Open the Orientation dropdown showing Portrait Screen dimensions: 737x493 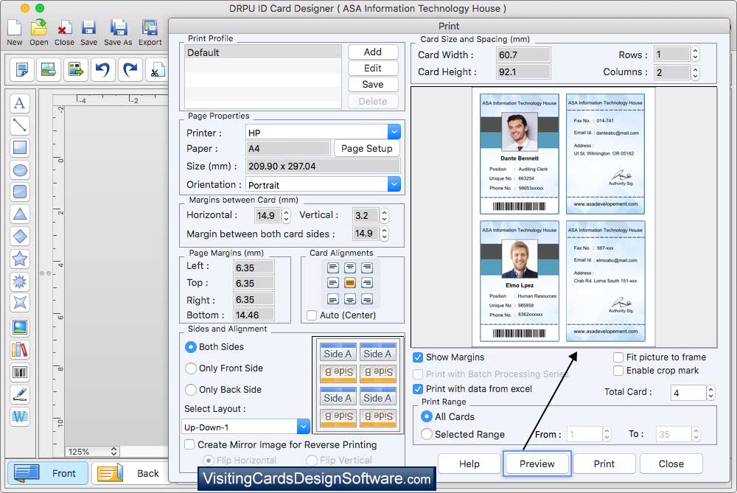394,184
